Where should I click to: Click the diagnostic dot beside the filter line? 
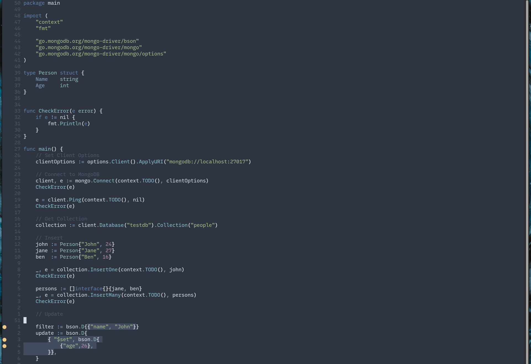click(x=4, y=327)
